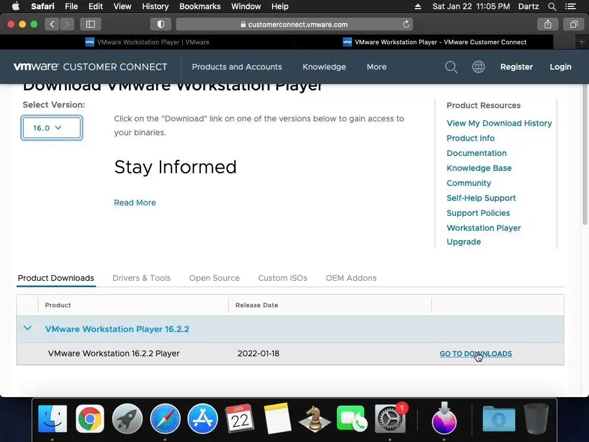Switch to the Open Source tab
Viewport: 589px width, 442px height.
[x=214, y=278]
